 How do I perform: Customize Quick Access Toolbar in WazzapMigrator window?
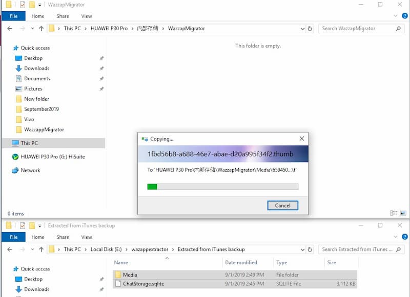pos(40,5)
